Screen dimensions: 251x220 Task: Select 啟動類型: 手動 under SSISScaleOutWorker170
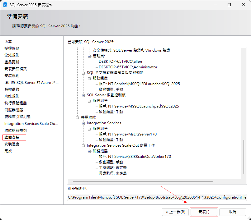(111, 162)
